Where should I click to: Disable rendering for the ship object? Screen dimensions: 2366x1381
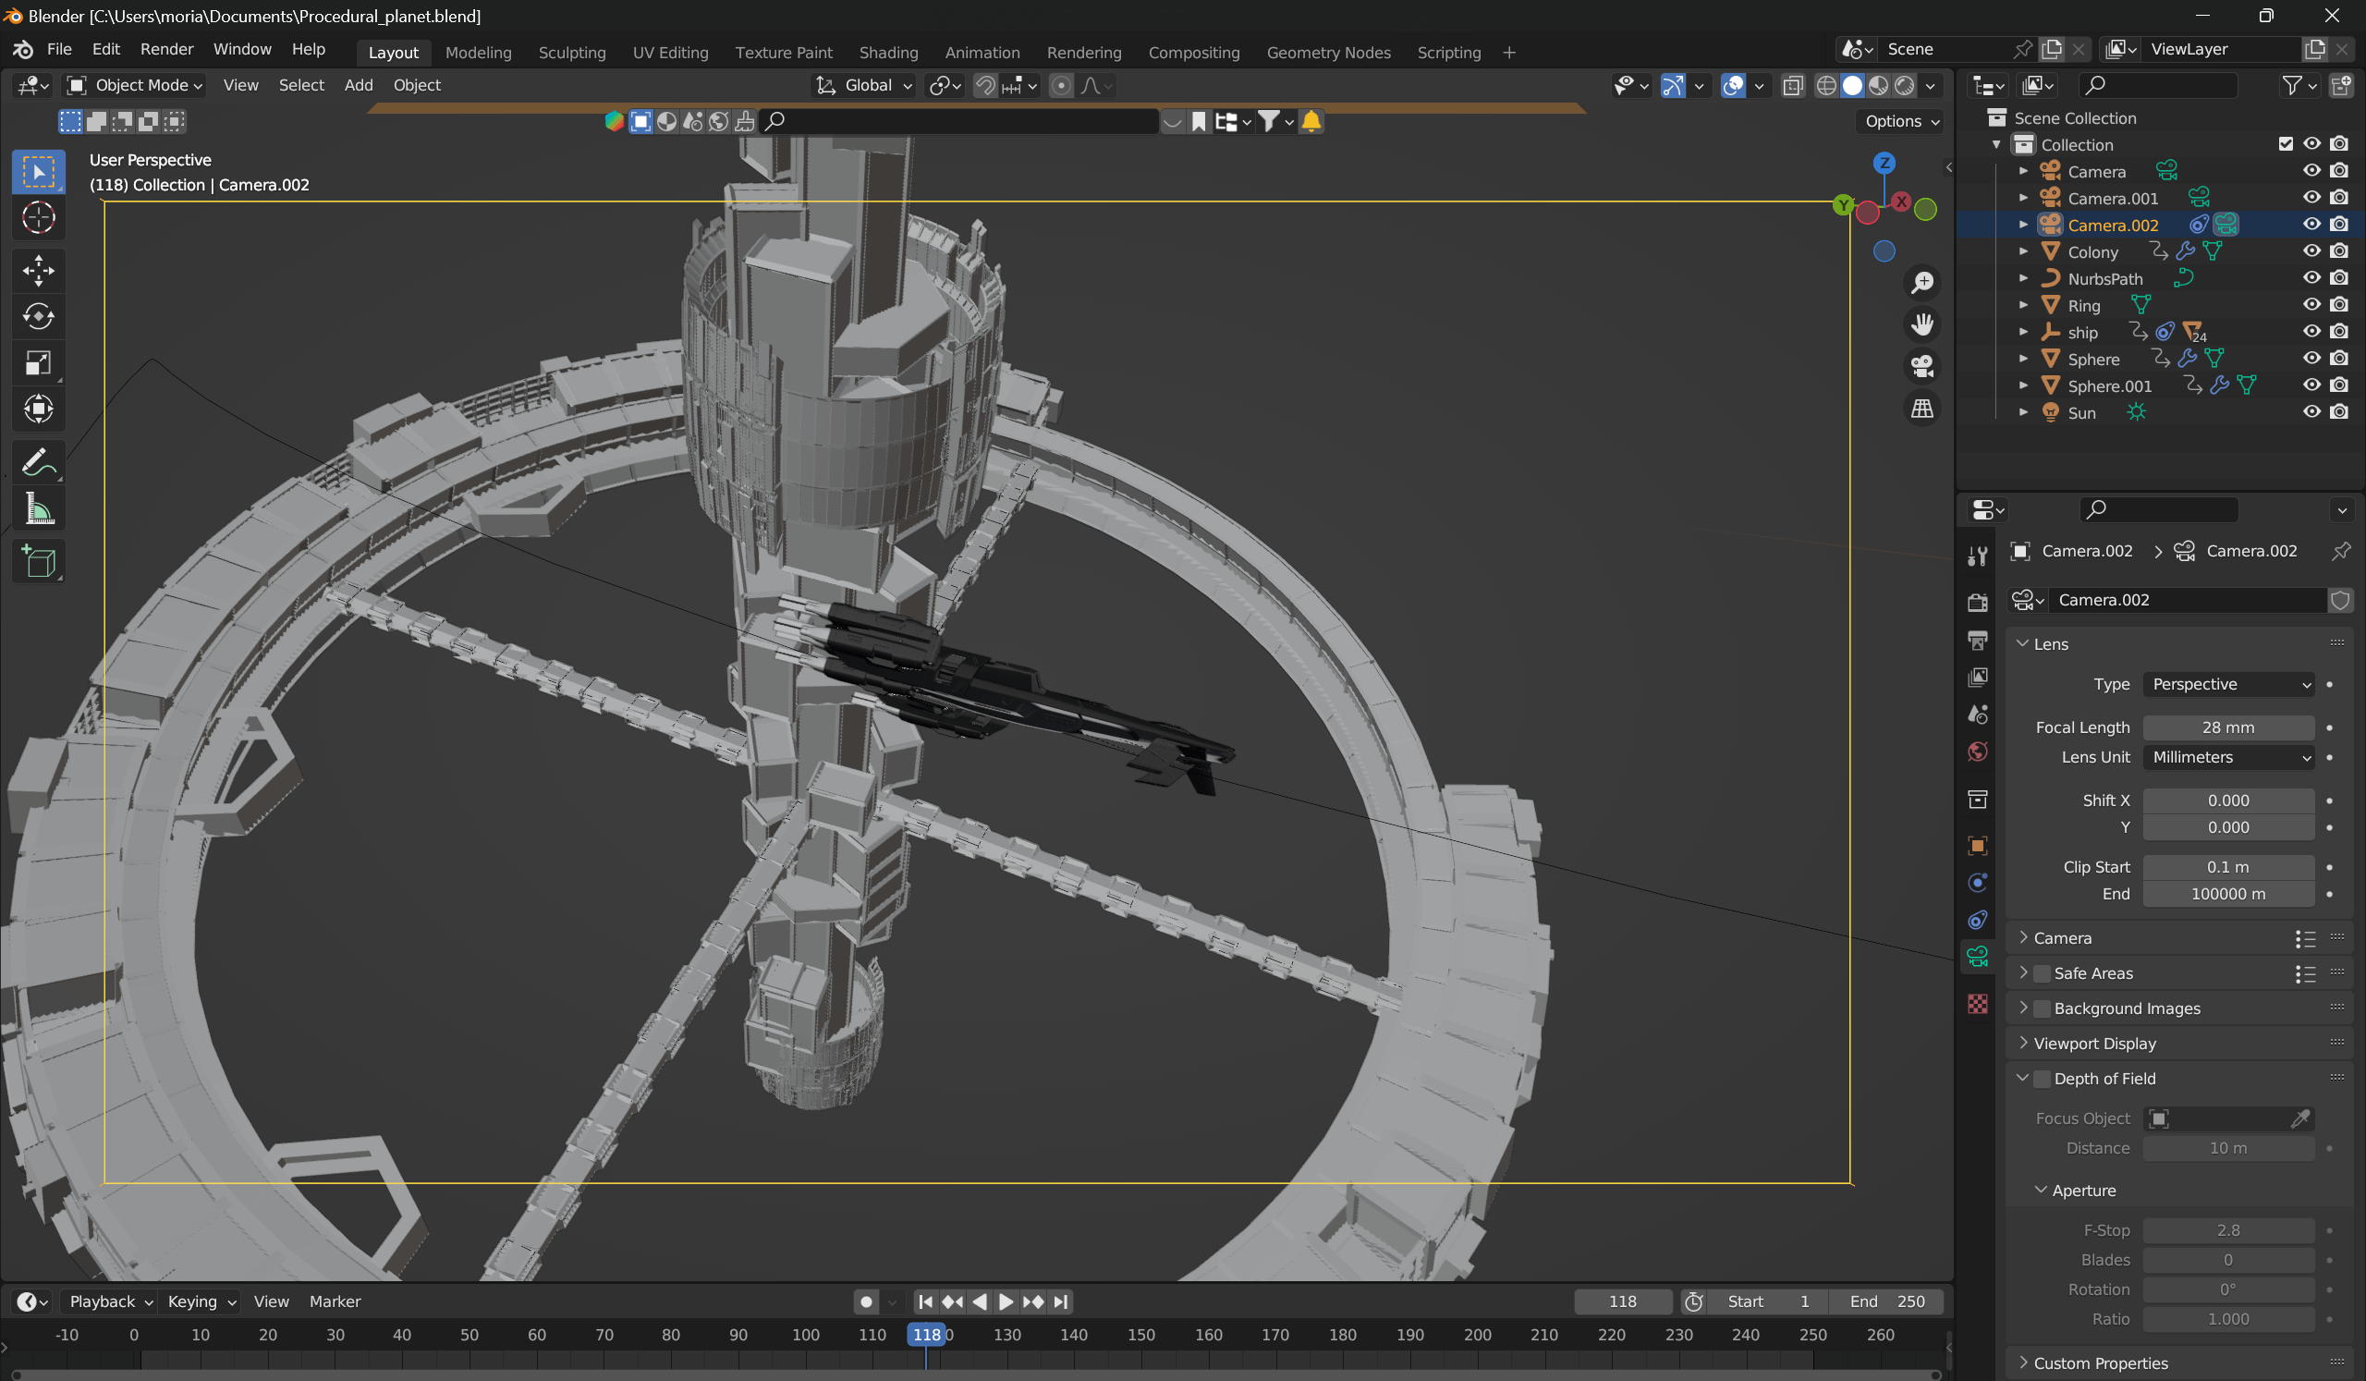pos(2339,332)
